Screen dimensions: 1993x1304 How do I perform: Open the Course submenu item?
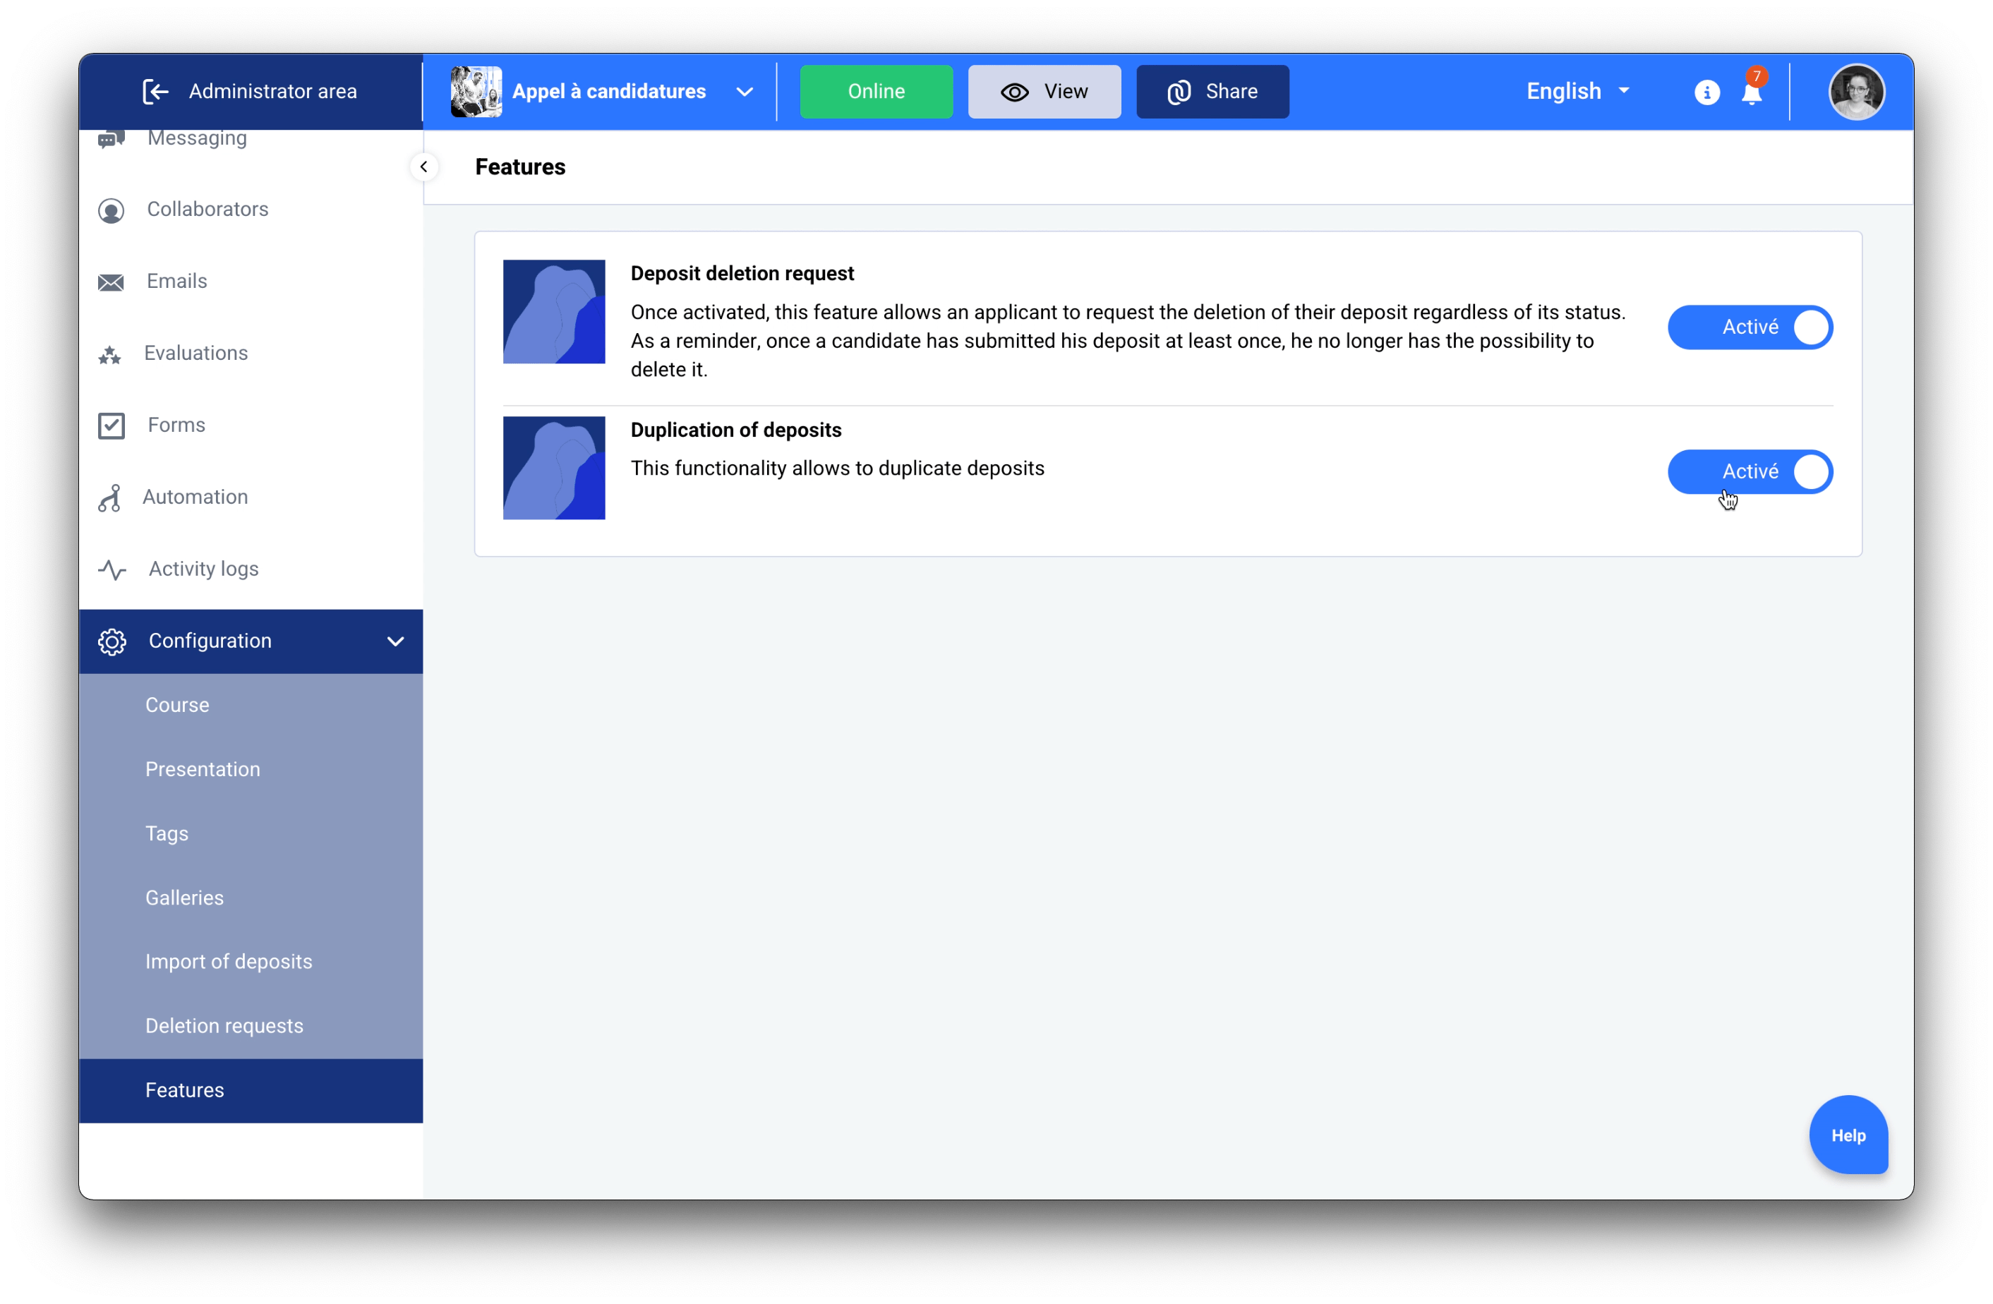(251, 705)
